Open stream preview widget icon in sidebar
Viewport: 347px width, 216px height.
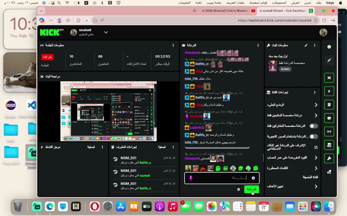(329, 78)
